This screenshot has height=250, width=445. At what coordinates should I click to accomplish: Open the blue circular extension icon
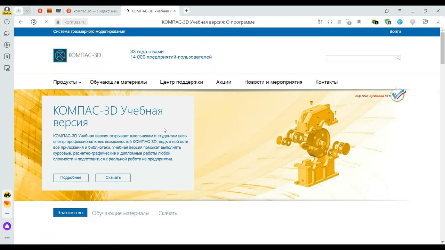(400, 22)
